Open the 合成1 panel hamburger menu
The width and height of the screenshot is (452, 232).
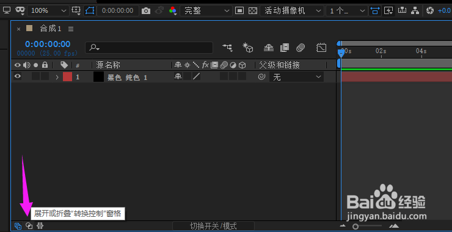pyautogui.click(x=71, y=29)
